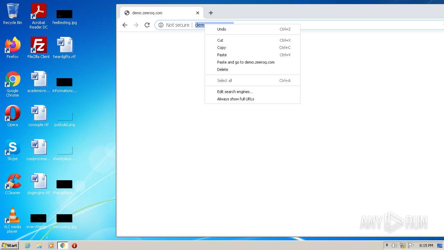Open Google Chrome desktop shortcut
Screen dimensions: 444x250
[12, 84]
